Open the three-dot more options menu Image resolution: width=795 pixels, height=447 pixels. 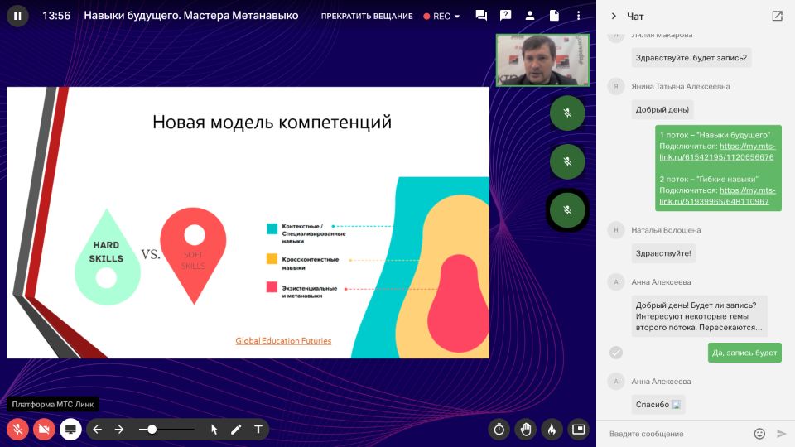[579, 16]
